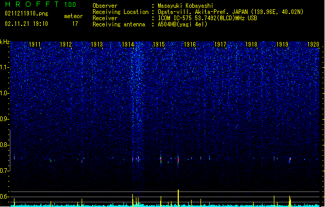Click the 1.1 kHz frequency tick

[4, 67]
